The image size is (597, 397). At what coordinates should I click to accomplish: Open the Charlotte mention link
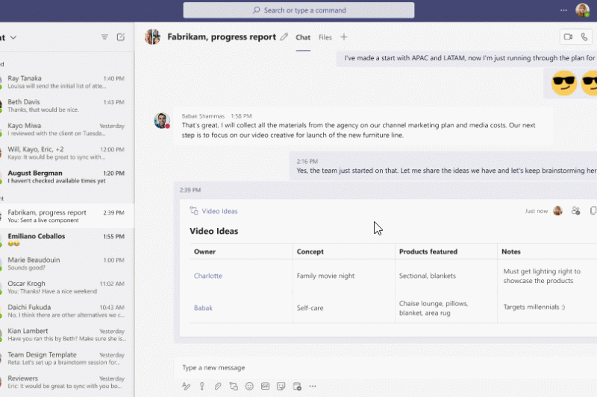[x=208, y=276]
